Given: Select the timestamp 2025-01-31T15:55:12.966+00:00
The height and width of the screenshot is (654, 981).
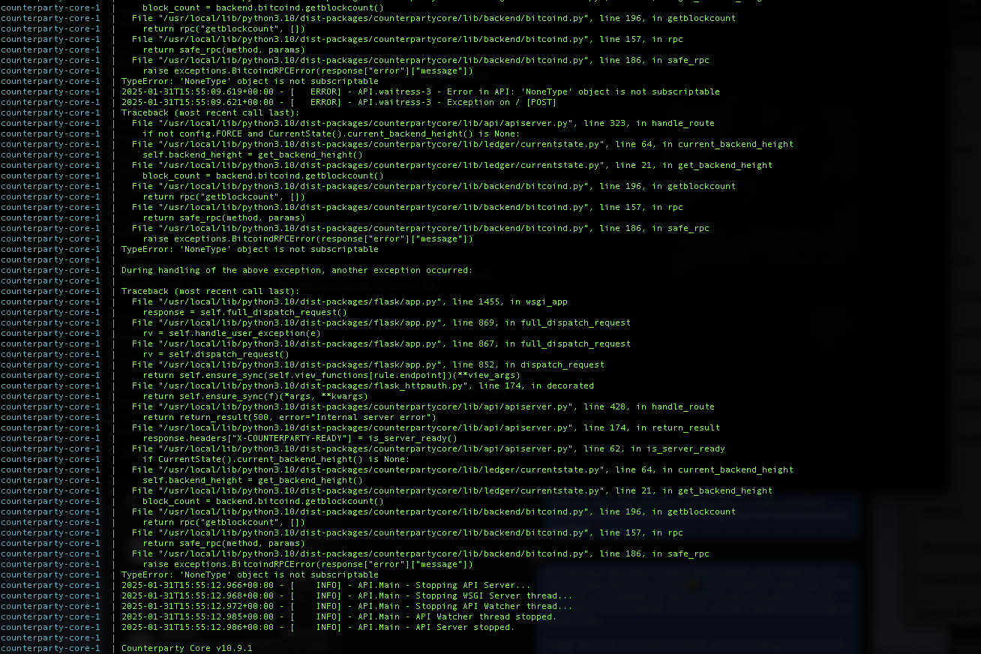Looking at the screenshot, I should tap(198, 585).
